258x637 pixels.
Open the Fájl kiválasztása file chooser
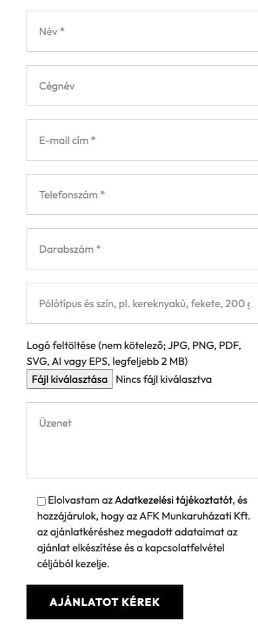[x=69, y=379]
